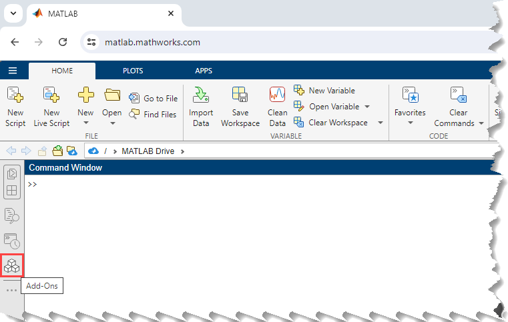The image size is (508, 322).
Task: Open Command History sidebar icon
Action: point(12,241)
